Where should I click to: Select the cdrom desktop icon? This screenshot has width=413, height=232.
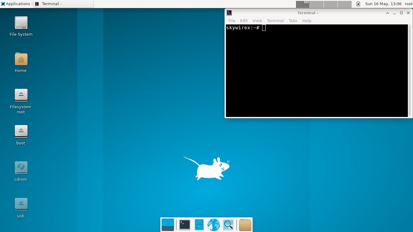(21, 168)
